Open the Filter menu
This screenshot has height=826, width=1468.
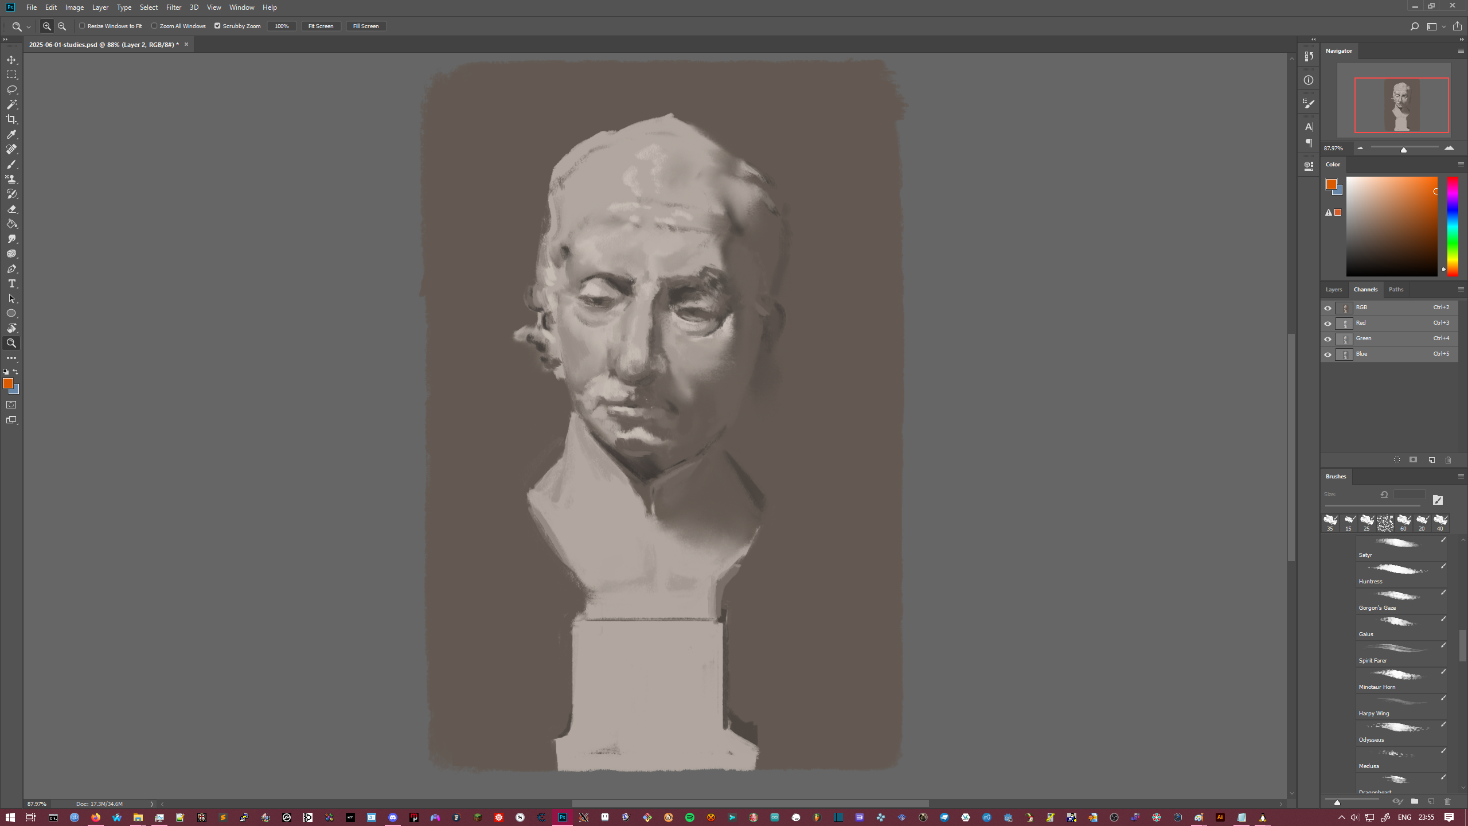click(x=174, y=7)
